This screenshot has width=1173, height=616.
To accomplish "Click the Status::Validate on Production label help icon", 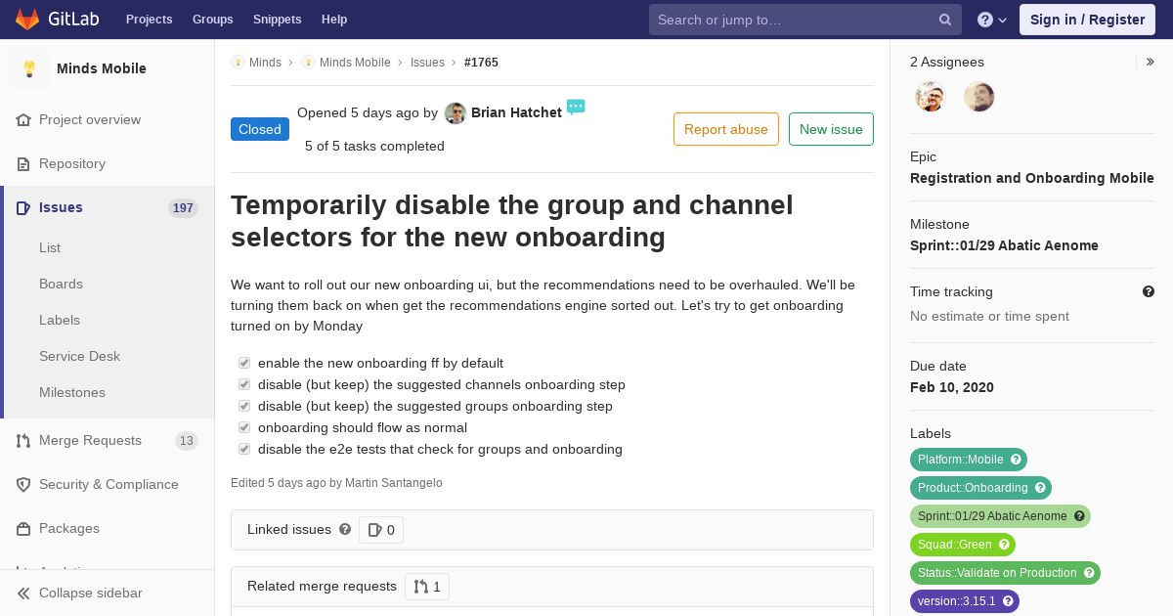I will [x=1089, y=573].
